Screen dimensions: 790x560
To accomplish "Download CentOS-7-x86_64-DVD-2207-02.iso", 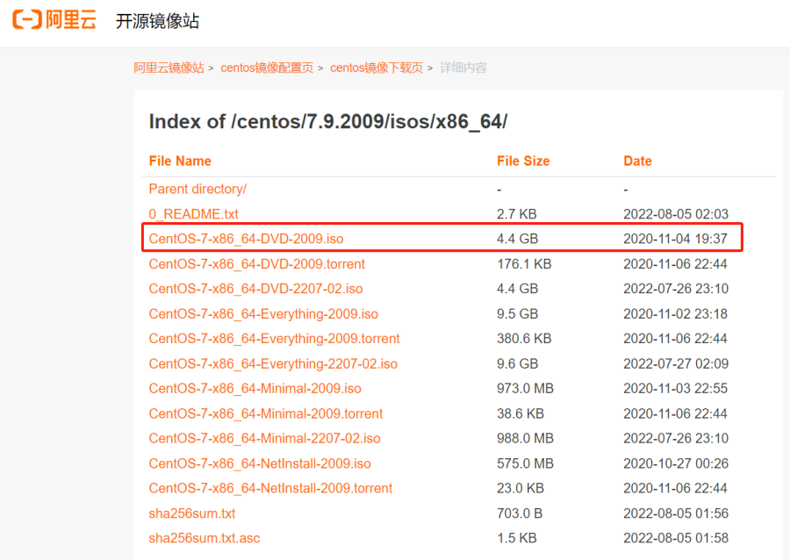I will [x=255, y=289].
